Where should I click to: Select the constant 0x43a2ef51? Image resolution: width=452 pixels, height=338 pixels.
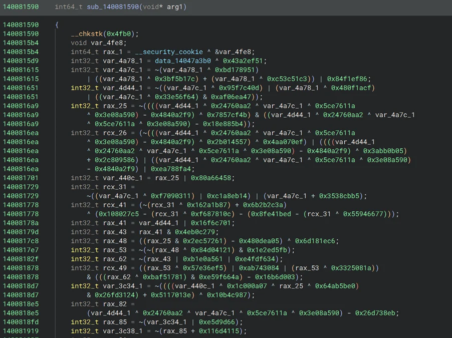click(x=243, y=61)
